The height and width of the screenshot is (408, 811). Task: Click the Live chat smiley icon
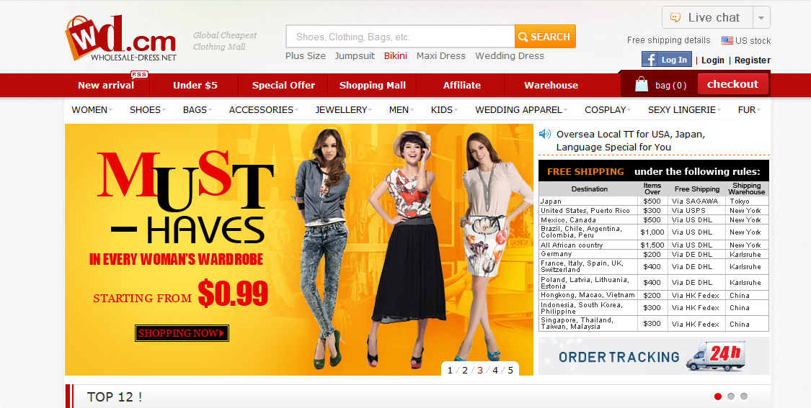click(x=675, y=17)
